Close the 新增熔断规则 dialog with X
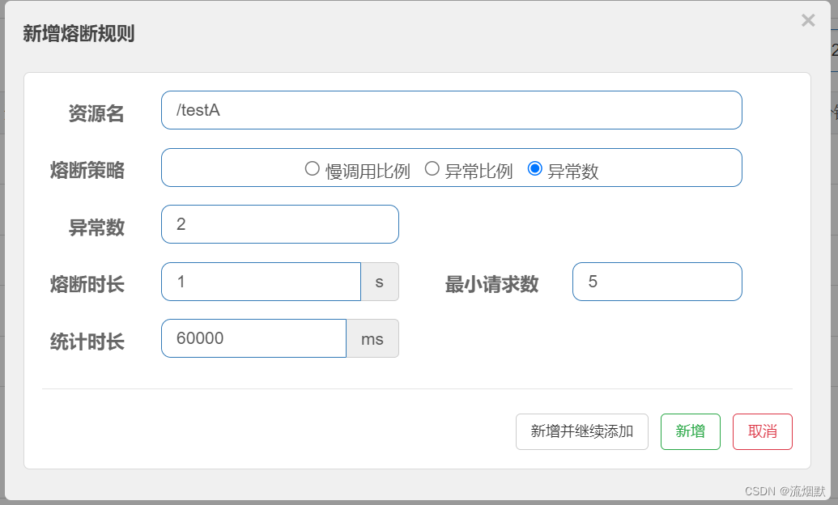 click(808, 20)
